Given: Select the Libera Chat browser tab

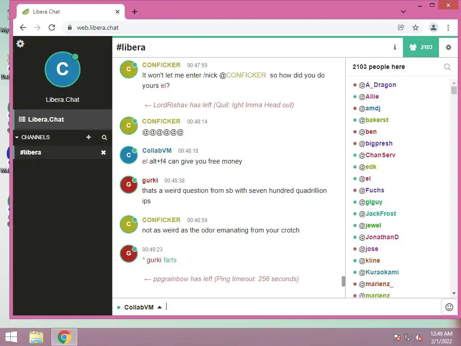Looking at the screenshot, I should click(71, 12).
